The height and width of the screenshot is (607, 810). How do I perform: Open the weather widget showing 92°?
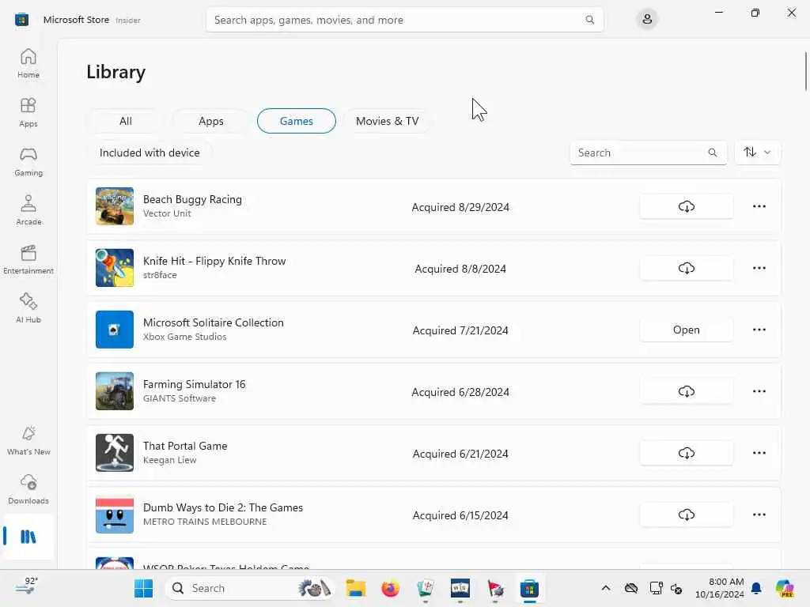[x=26, y=587]
